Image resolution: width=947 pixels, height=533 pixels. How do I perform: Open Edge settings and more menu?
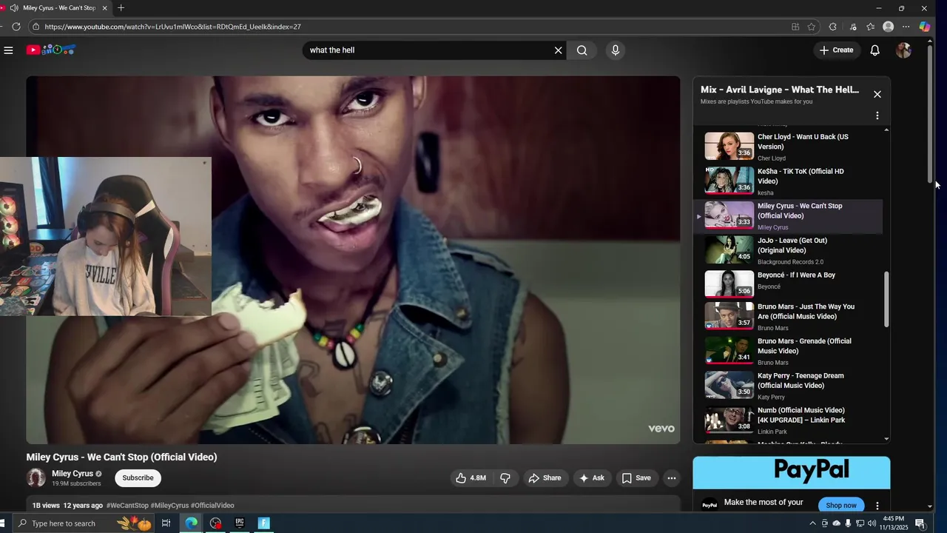click(x=906, y=27)
